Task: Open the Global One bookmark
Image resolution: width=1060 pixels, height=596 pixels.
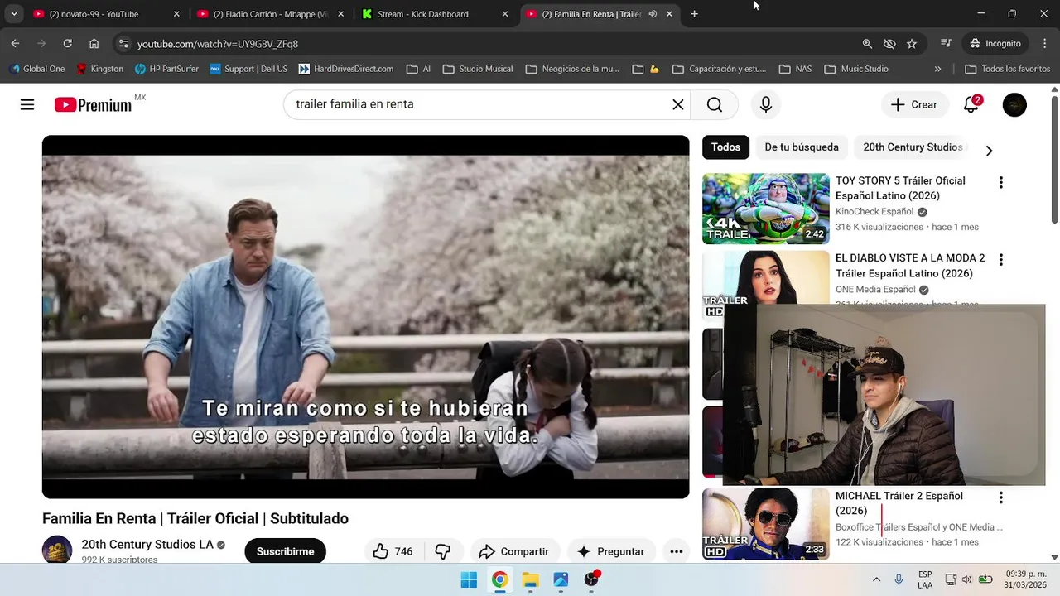Action: pos(36,69)
